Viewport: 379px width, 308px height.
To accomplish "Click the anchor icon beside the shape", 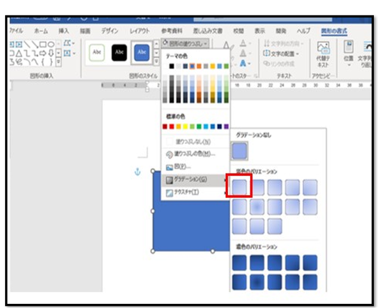I will click(x=137, y=172).
